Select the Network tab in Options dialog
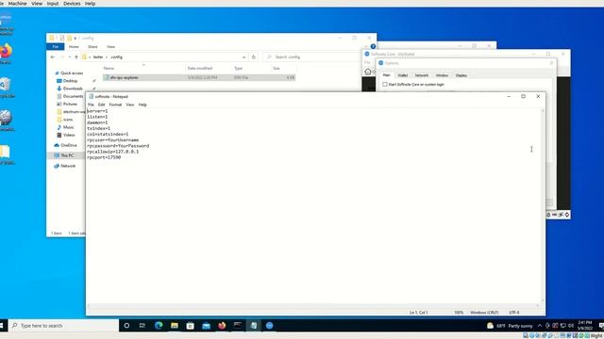Screen dimensions: 604x339 click(x=422, y=75)
